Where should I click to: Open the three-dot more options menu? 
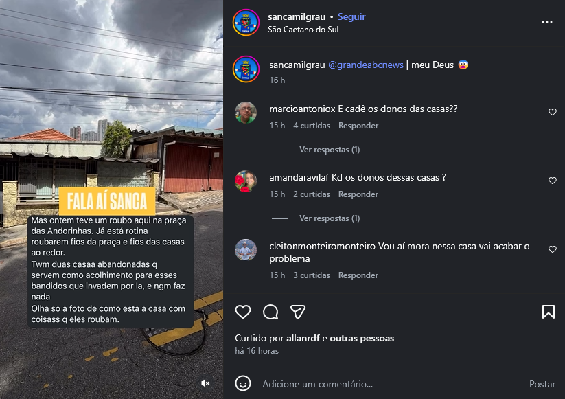point(547,23)
